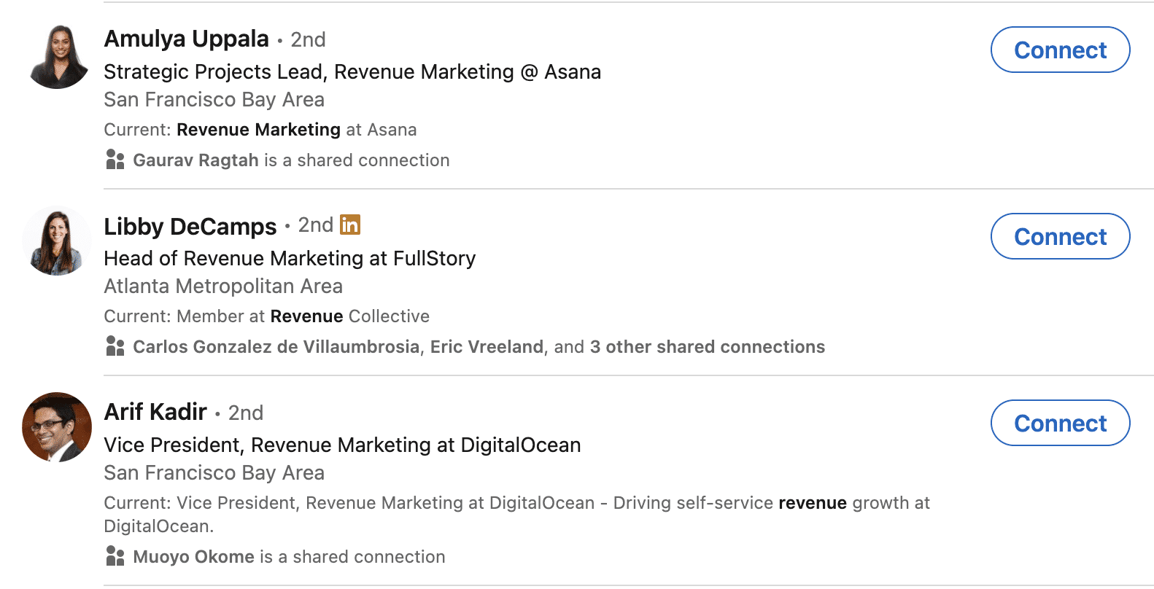Connect with Libby DeCamps
The width and height of the screenshot is (1154, 589).
(1060, 236)
